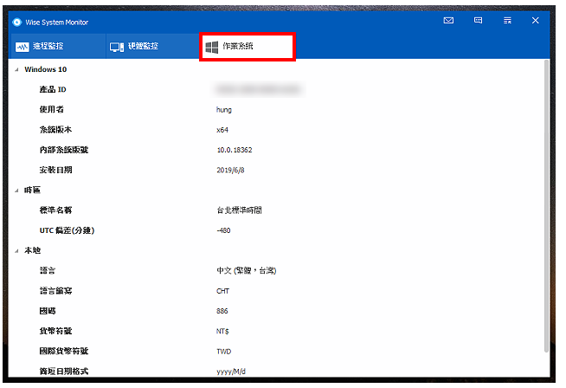The image size is (566, 388).
Task: Close the Wise System Monitor window
Action: (536, 21)
